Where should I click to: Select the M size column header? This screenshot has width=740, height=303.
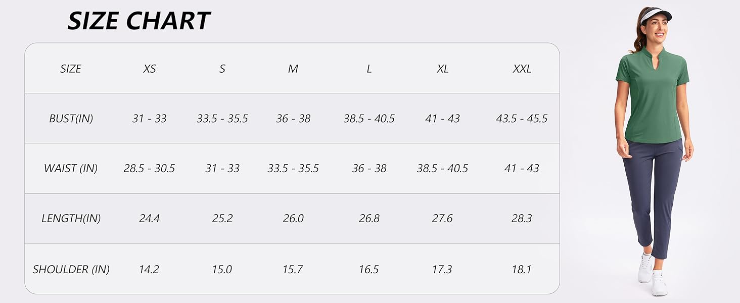pos(293,69)
